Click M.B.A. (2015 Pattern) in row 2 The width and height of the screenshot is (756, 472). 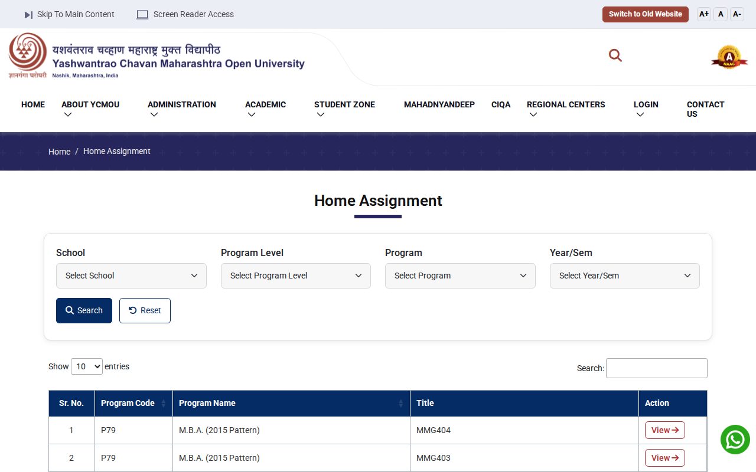point(219,458)
